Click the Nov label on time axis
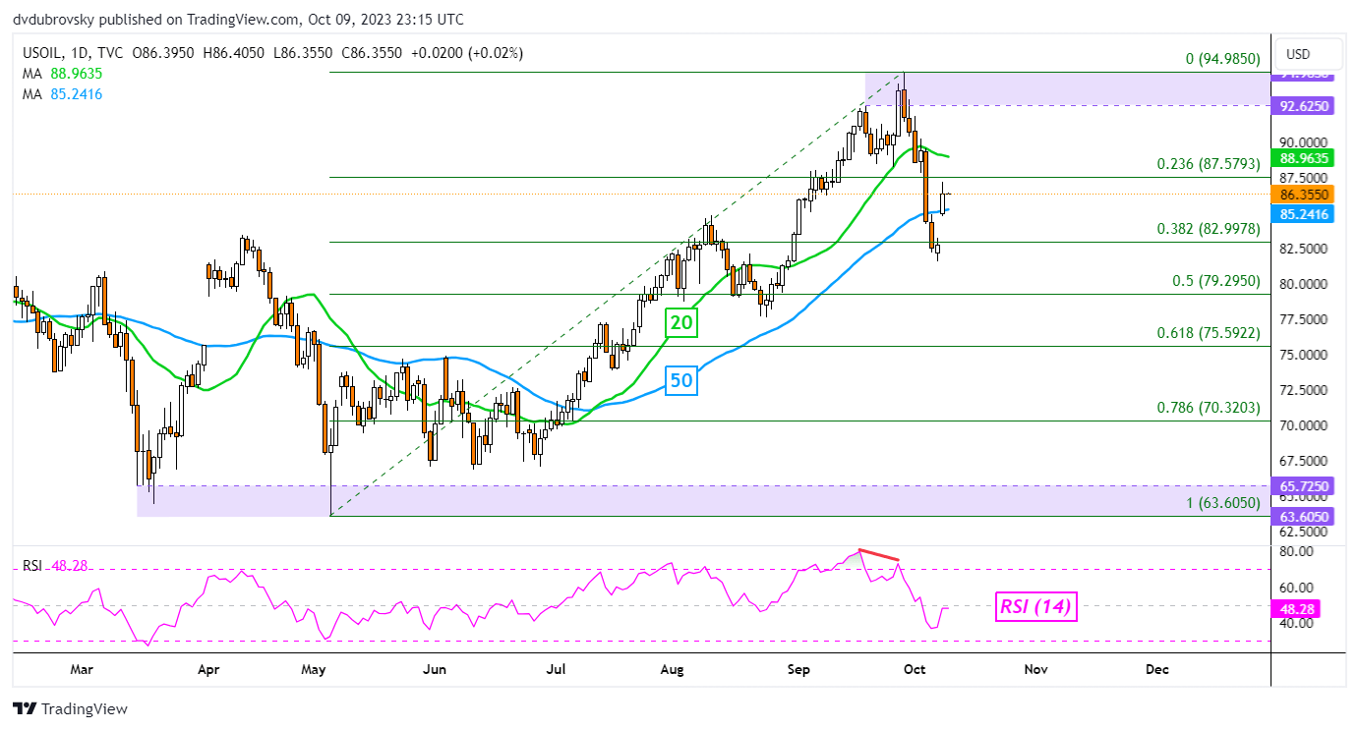The height and width of the screenshot is (730, 1359). click(x=1035, y=669)
